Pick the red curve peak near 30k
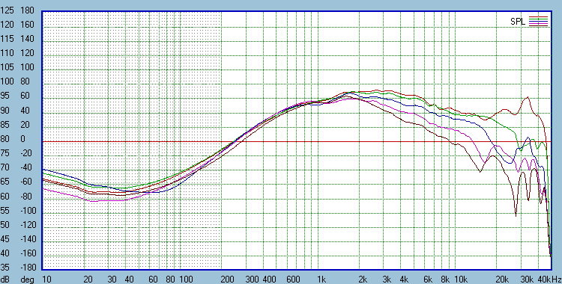 pyautogui.click(x=528, y=97)
